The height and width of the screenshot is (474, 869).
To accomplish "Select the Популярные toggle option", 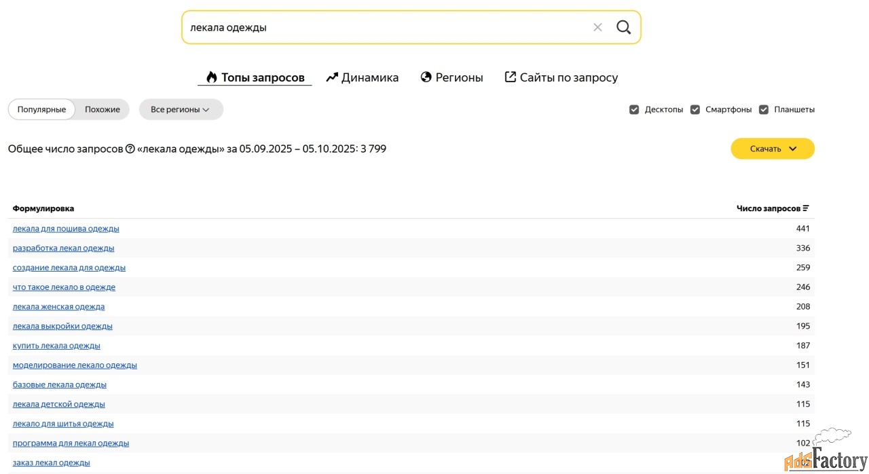I will [41, 109].
